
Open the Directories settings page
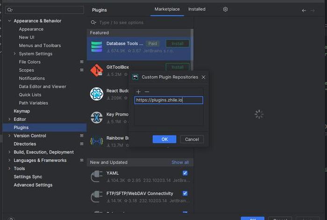point(25,144)
